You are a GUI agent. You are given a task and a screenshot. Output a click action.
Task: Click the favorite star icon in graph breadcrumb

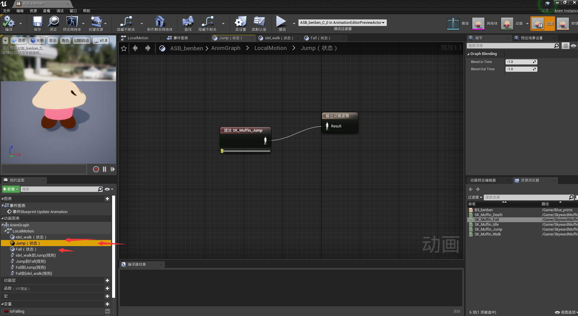124,48
